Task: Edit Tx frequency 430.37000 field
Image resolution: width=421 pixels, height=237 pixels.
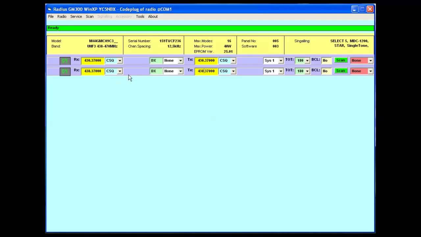Action: click(206, 61)
